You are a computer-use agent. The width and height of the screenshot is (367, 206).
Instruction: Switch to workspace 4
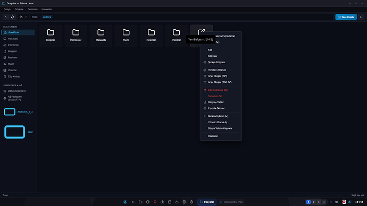tap(324, 202)
